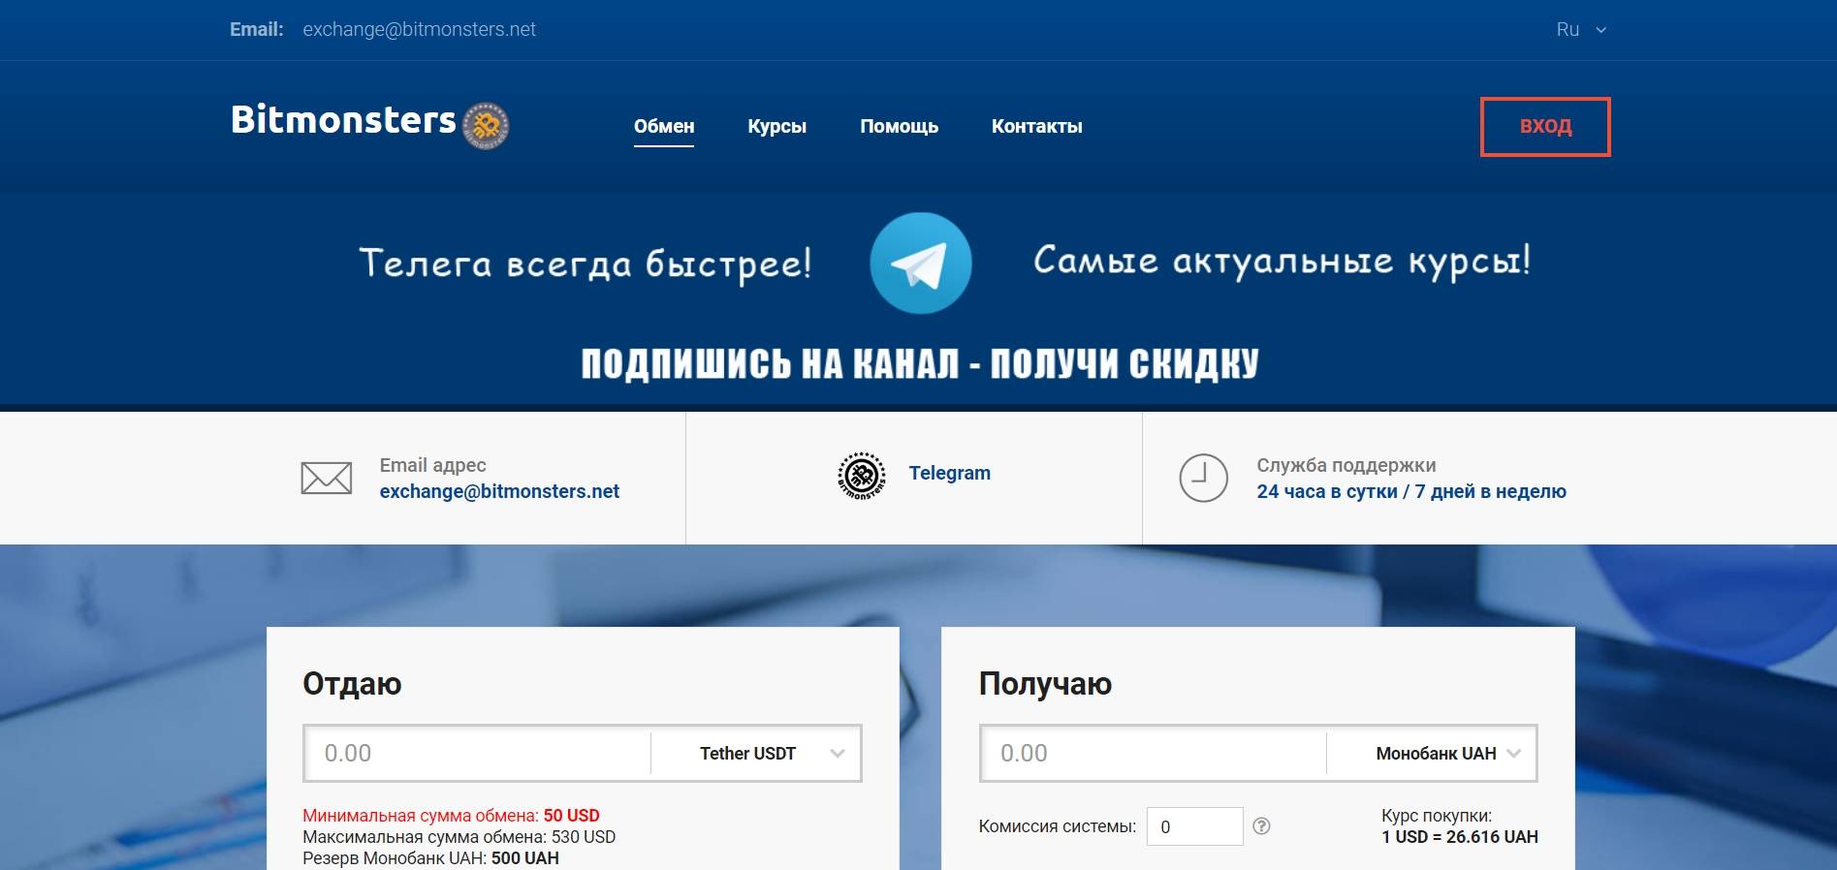Open the Обмен menu item

click(664, 126)
